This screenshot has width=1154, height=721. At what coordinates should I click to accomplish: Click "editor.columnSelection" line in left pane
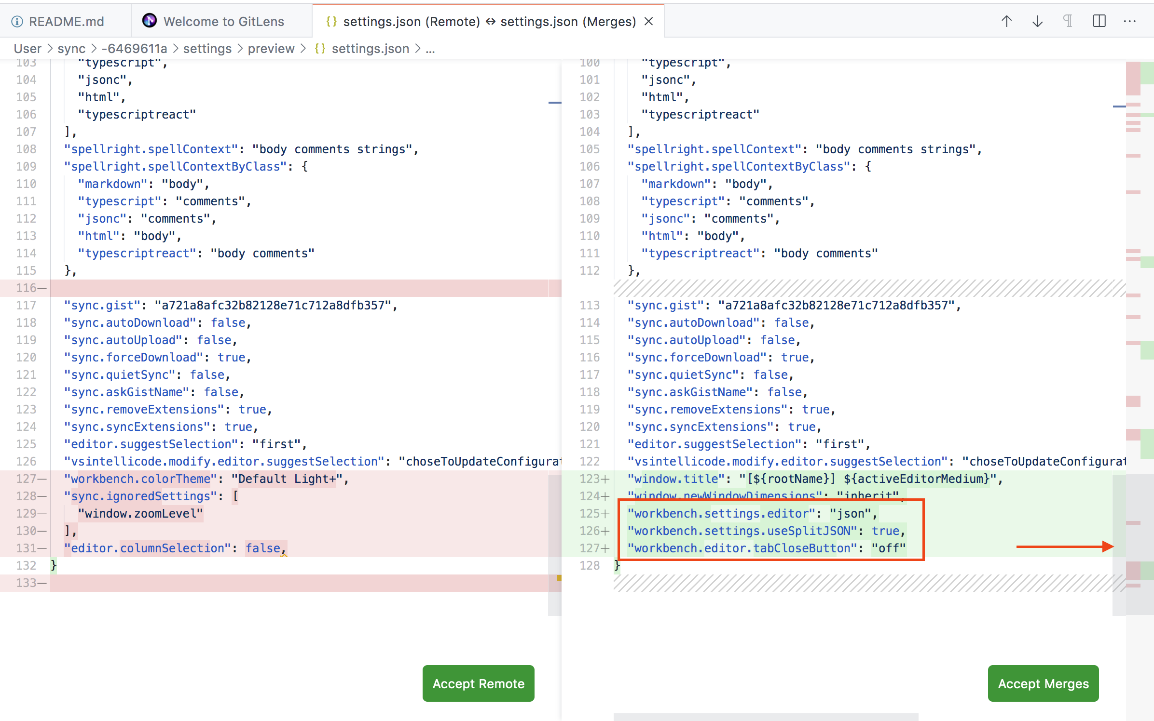(176, 548)
